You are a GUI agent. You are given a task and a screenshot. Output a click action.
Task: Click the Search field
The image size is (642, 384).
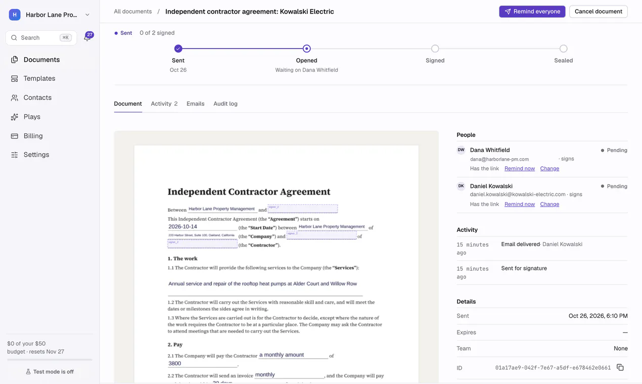pos(41,38)
